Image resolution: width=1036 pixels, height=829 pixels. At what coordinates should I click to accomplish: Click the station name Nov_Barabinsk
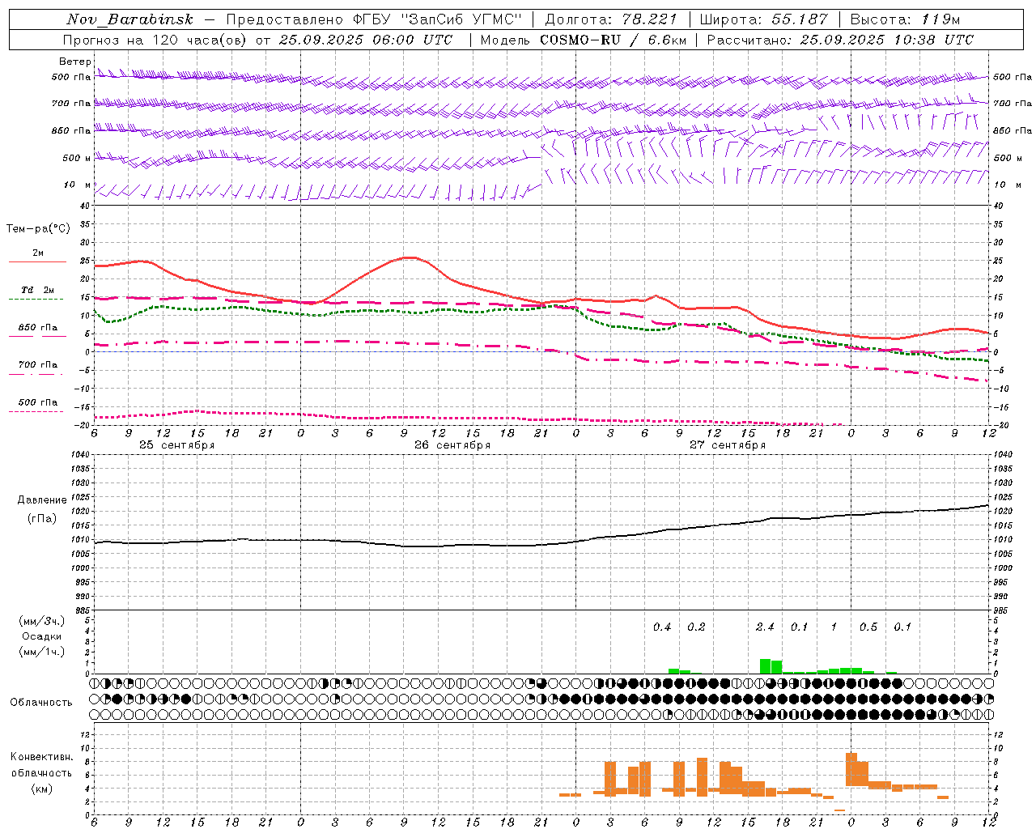point(129,19)
